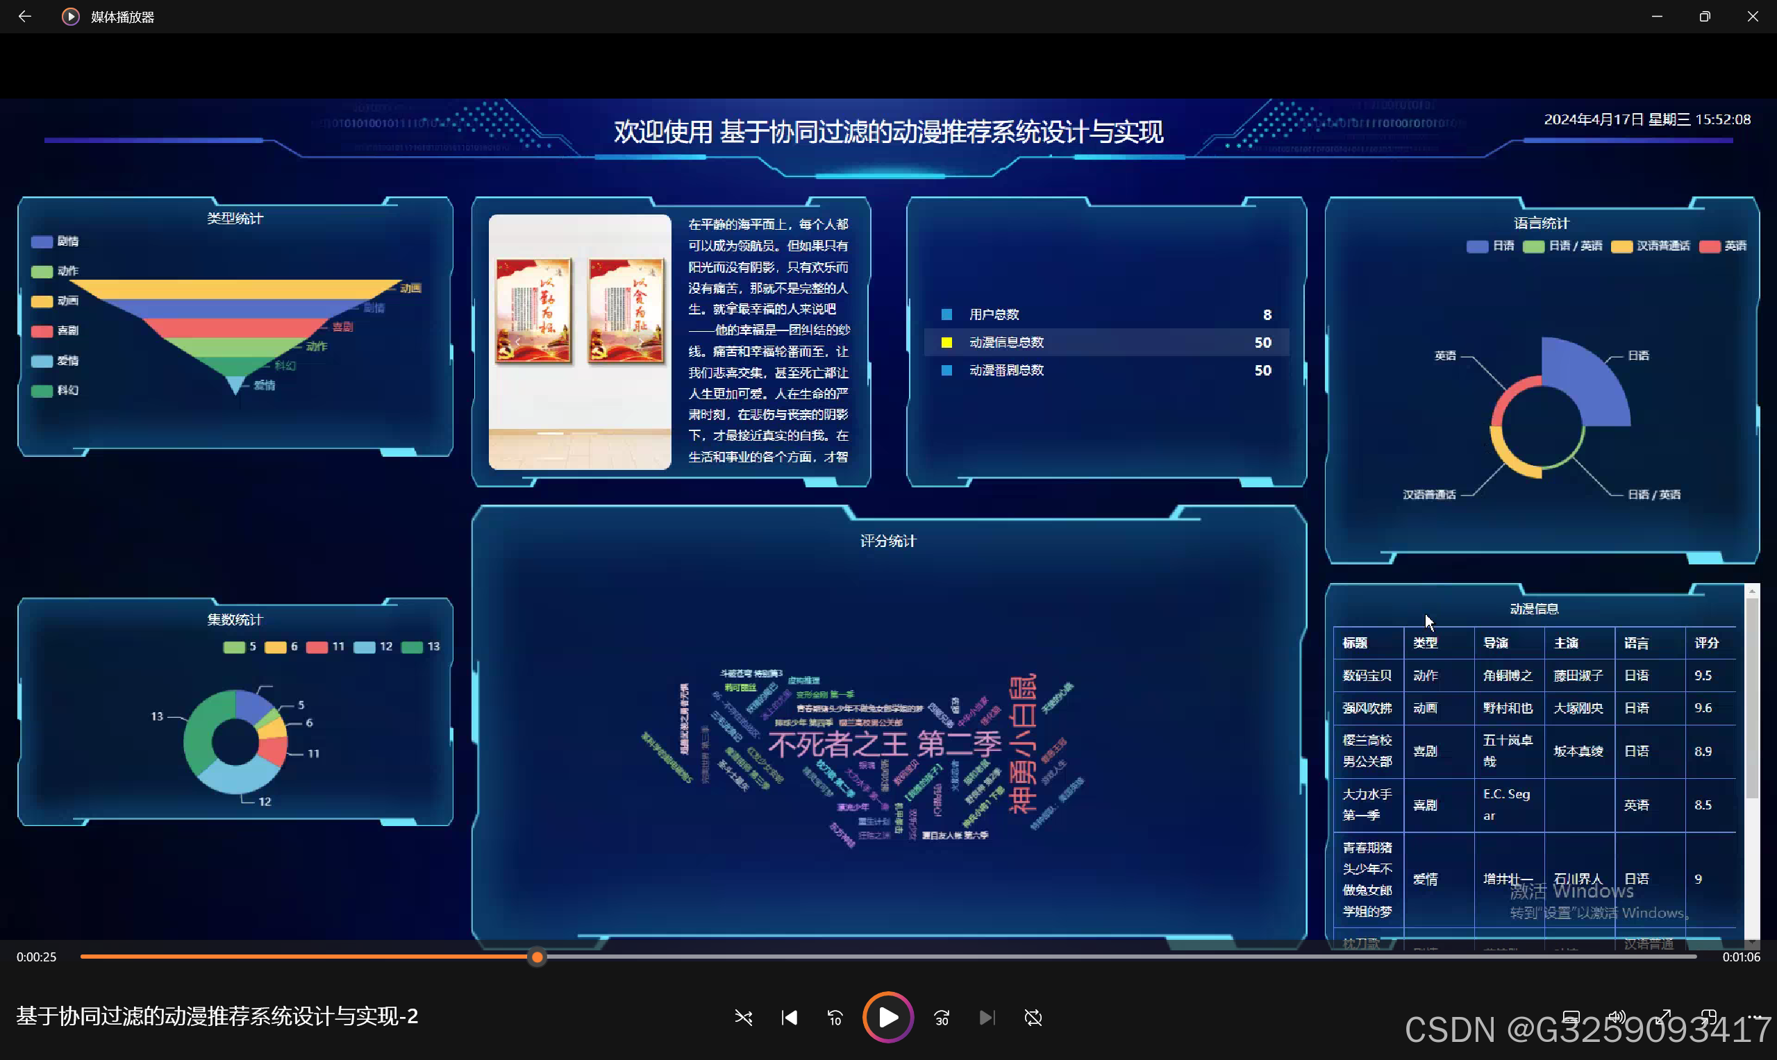Toggle 爱情 legend in 类型统计 chart
Image resolution: width=1777 pixels, height=1060 pixels.
pyautogui.click(x=55, y=361)
